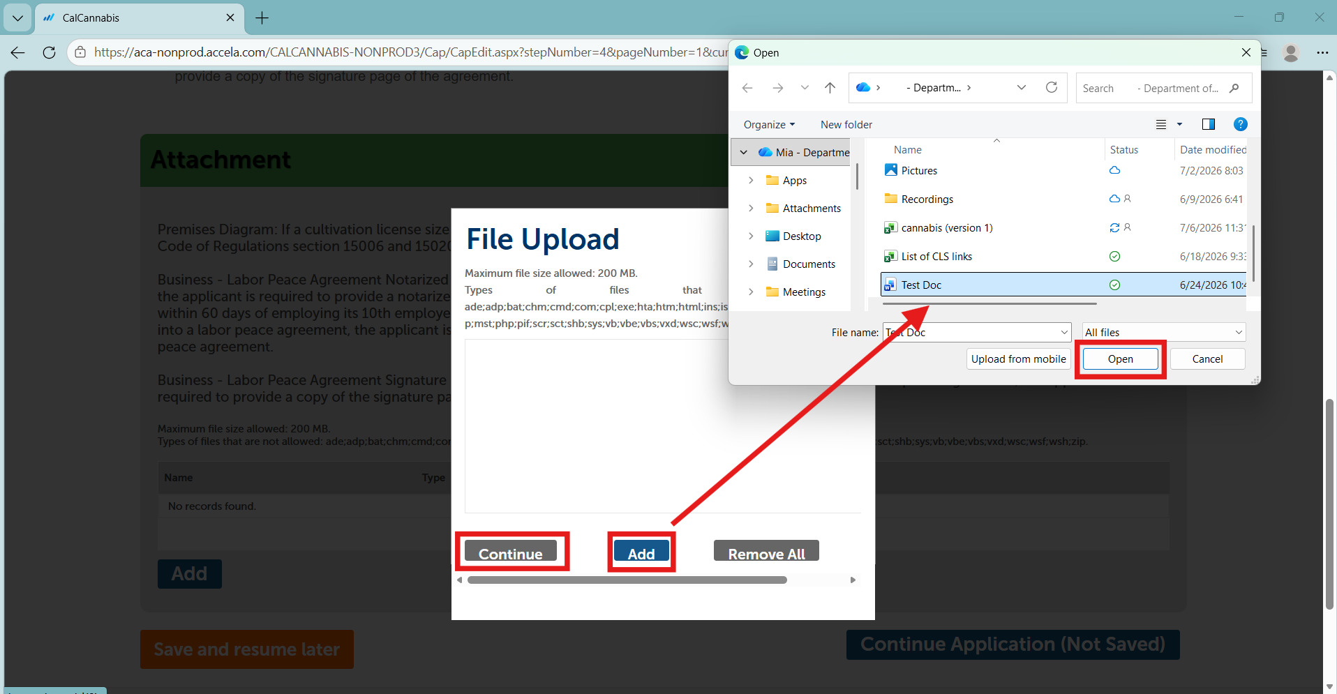Image resolution: width=1337 pixels, height=694 pixels.
Task: Click Remove All in File Upload popup
Action: click(766, 552)
